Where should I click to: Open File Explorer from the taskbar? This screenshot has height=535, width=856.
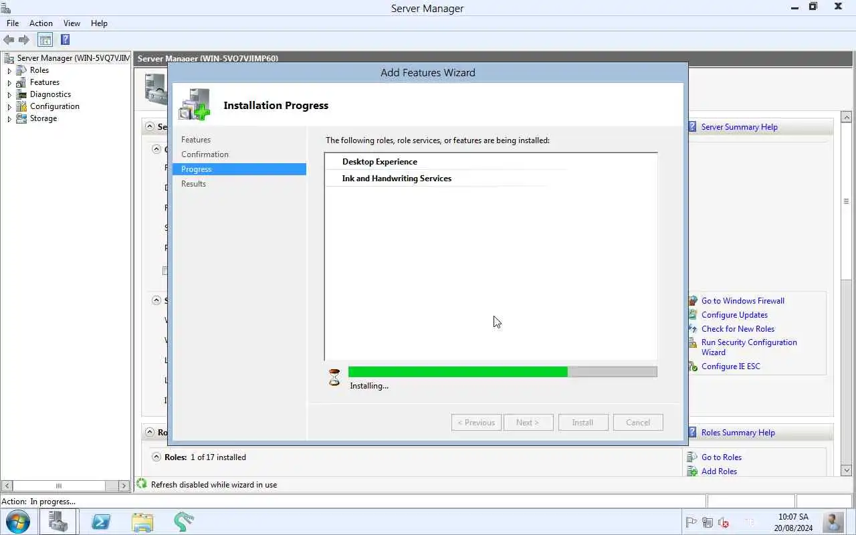pos(142,522)
